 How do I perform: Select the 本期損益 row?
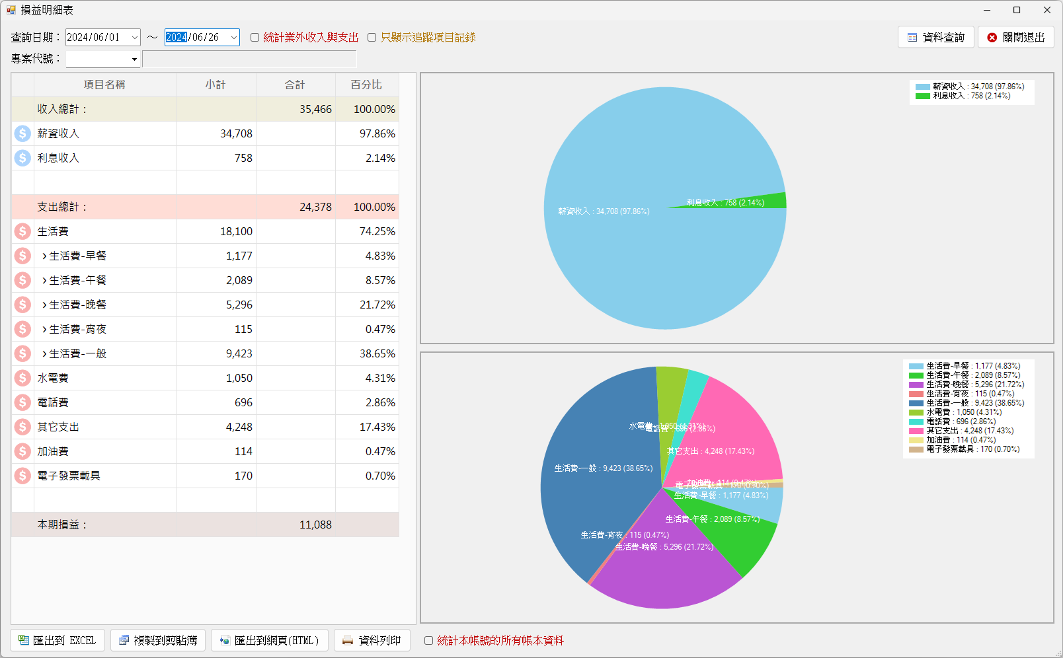pos(205,525)
